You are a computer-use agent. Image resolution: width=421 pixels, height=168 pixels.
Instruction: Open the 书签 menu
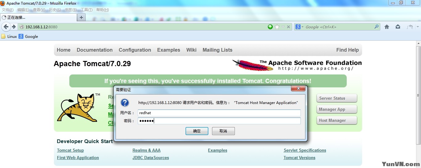tap(71, 10)
